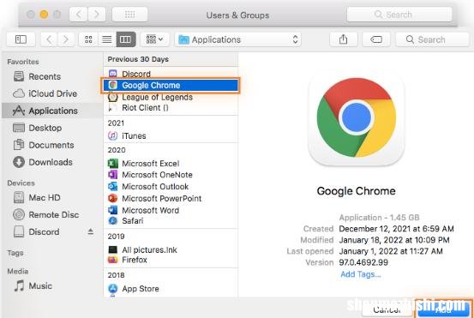Click the large Google Chrome preview icon
Screen dimensions: 474x318
pos(357,117)
